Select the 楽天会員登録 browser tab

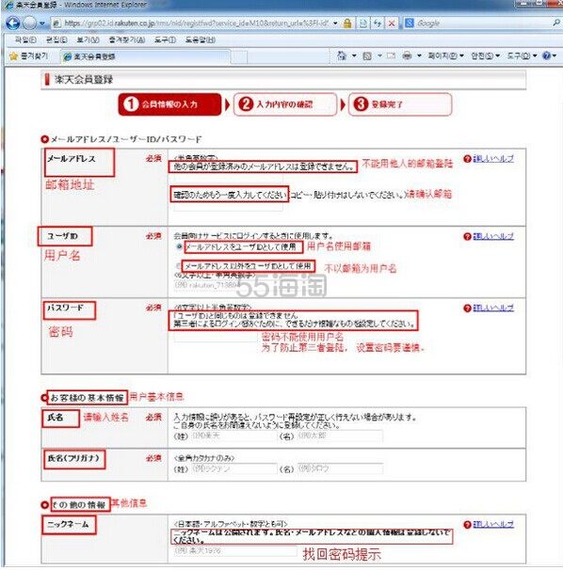point(146,56)
